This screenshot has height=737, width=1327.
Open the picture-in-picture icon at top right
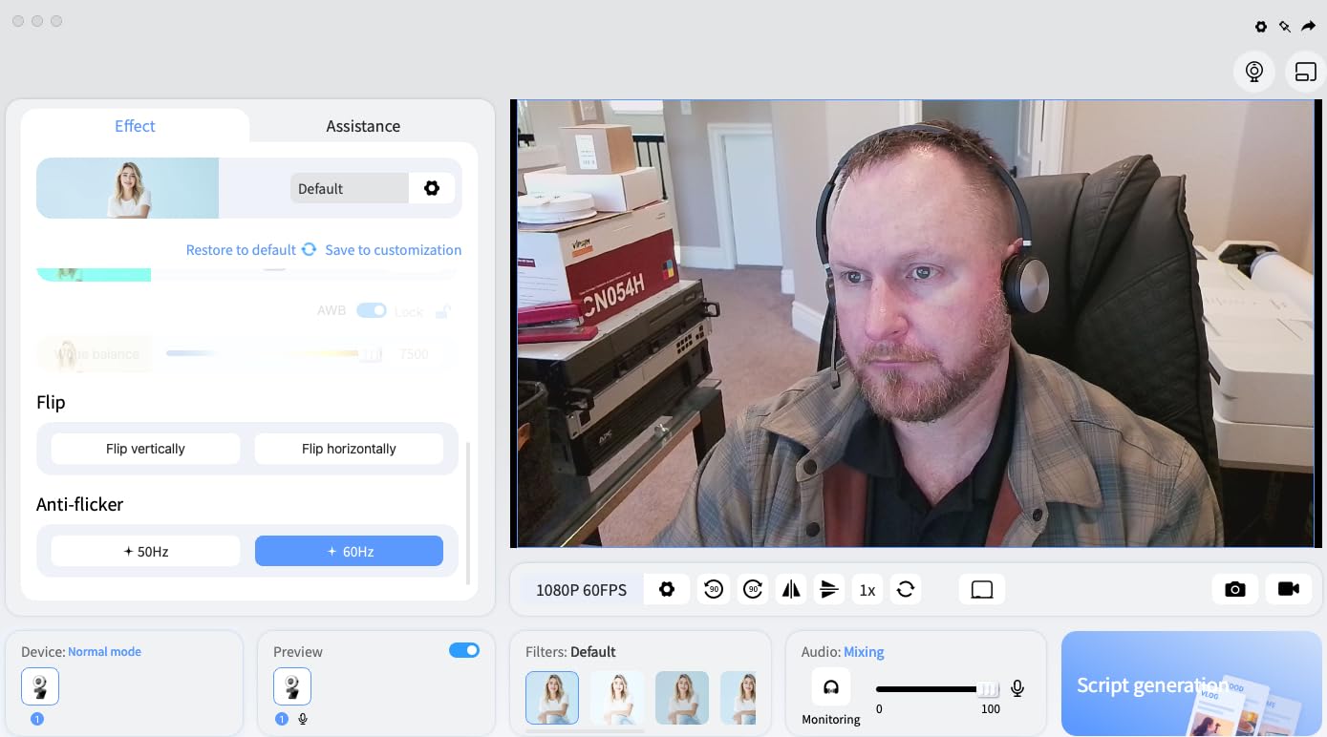pos(1306,72)
